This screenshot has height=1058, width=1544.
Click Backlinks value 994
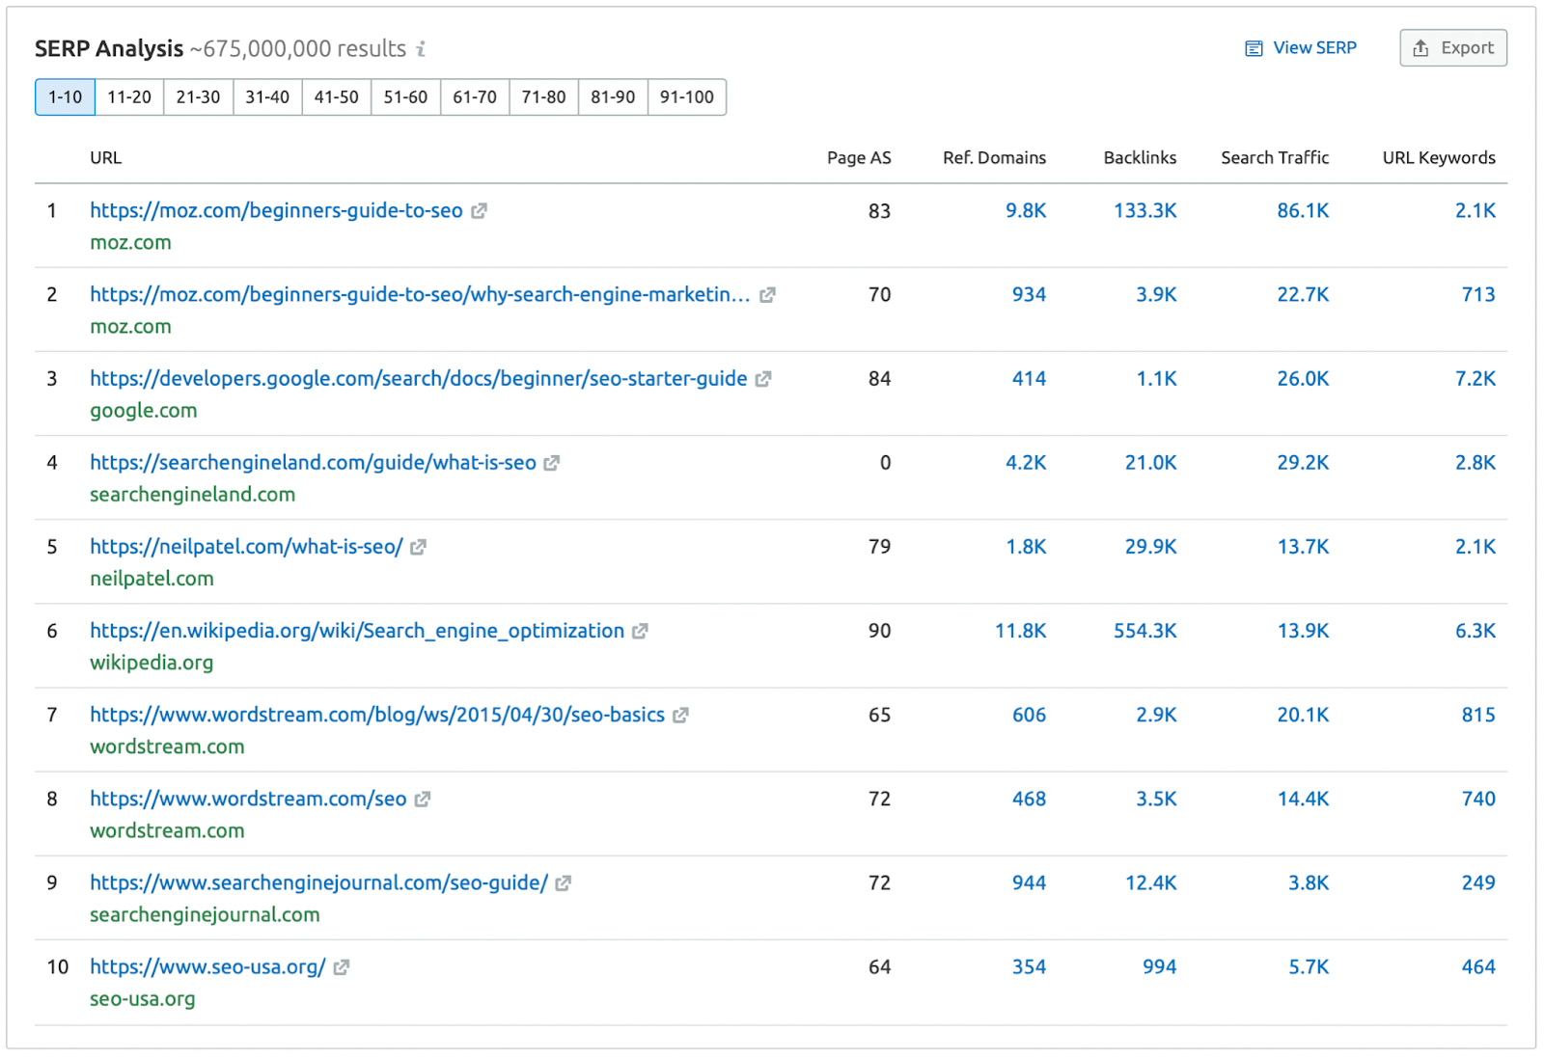click(x=1160, y=965)
